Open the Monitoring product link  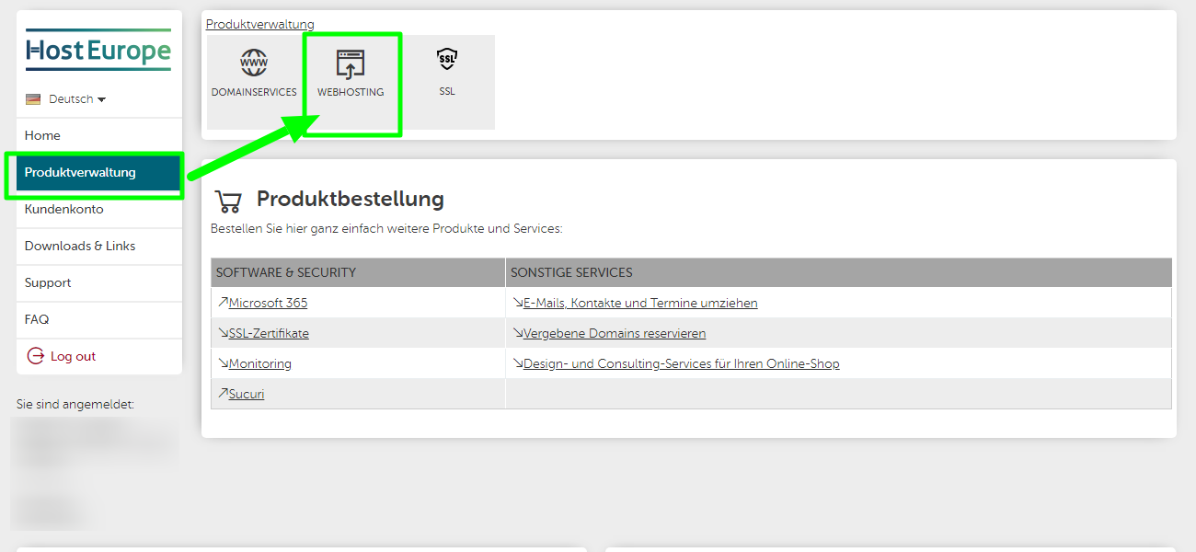pos(259,363)
